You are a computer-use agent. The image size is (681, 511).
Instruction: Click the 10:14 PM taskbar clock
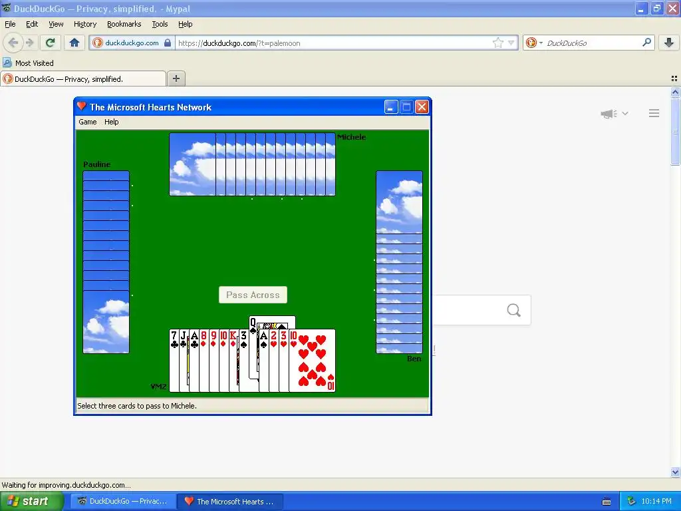656,501
